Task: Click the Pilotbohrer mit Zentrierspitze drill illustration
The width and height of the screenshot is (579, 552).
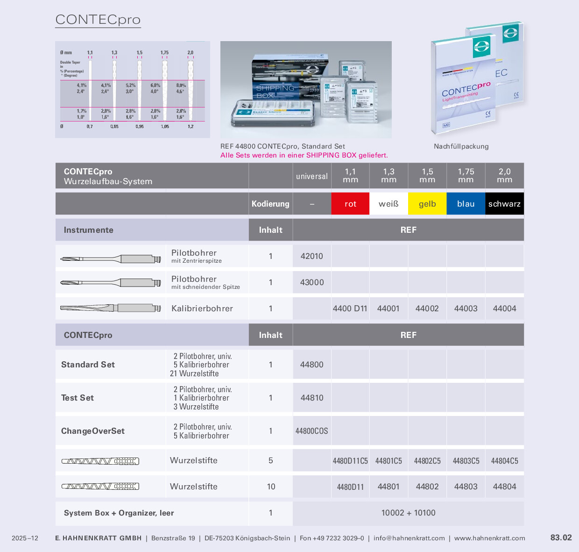Action: click(x=111, y=258)
